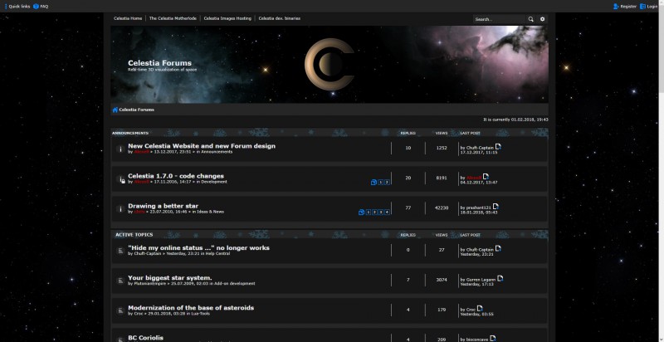View latest post icon for Celestia 1.7.0 topic

(x=486, y=177)
